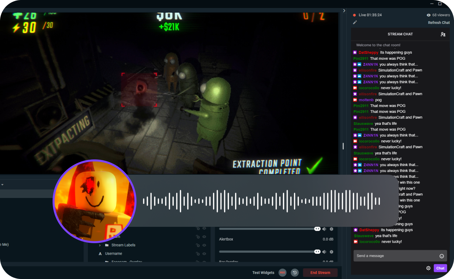Viewport: 454px width, 279px height.
Task: Open the emoji picker in chat
Action: [442, 256]
